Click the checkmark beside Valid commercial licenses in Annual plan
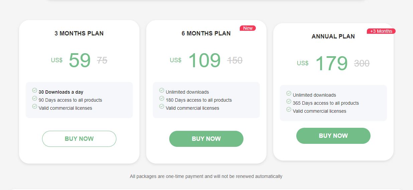The height and width of the screenshot is (190, 413). pos(289,109)
